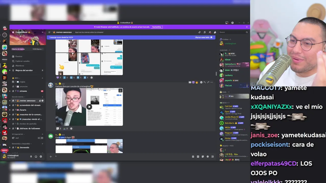The image size is (326, 183).
Task: Add channel plus next to Sección memes
Action: pos(42,97)
